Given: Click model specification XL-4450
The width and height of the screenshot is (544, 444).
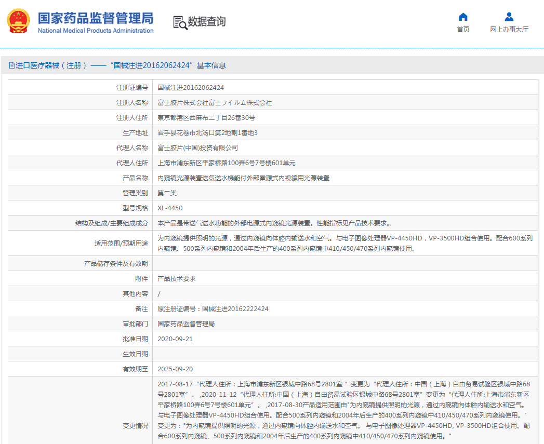Looking at the screenshot, I should 170,208.
